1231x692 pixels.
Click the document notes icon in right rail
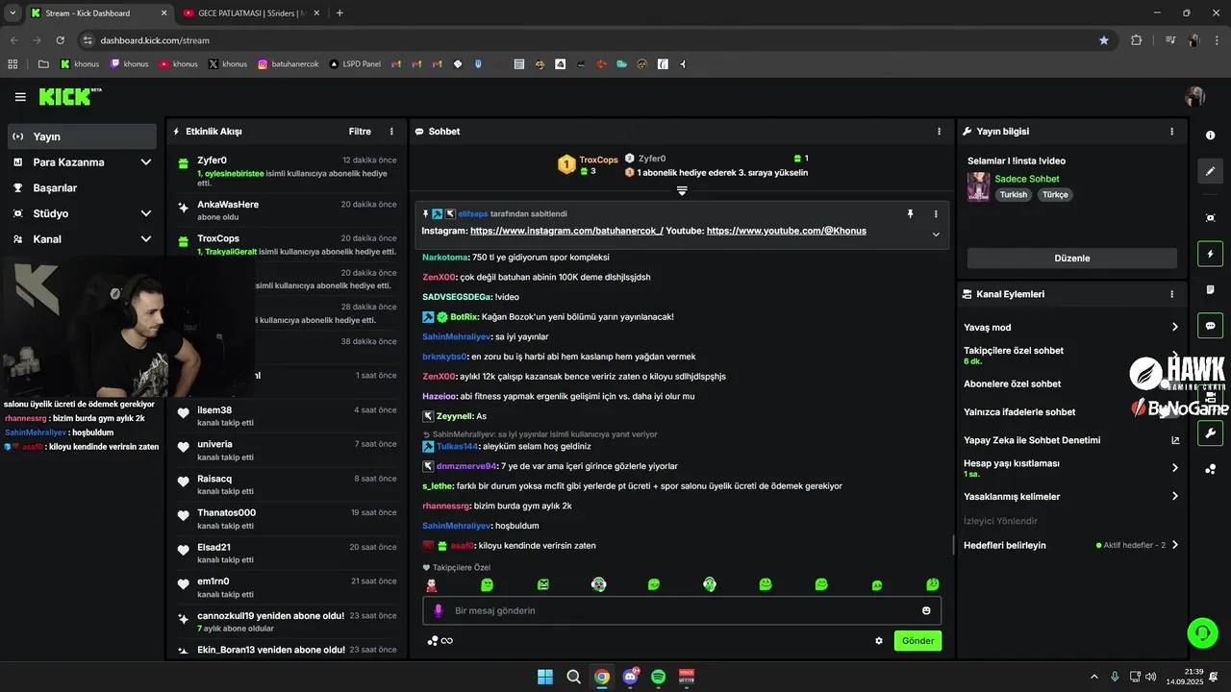click(1211, 289)
